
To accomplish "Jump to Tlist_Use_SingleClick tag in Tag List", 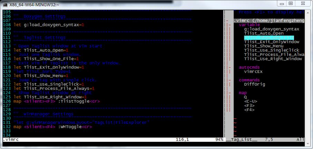I will click(272, 50).
